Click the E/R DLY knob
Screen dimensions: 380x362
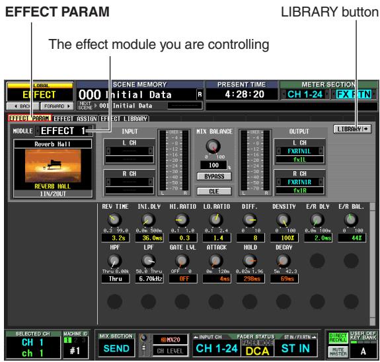[317, 220]
